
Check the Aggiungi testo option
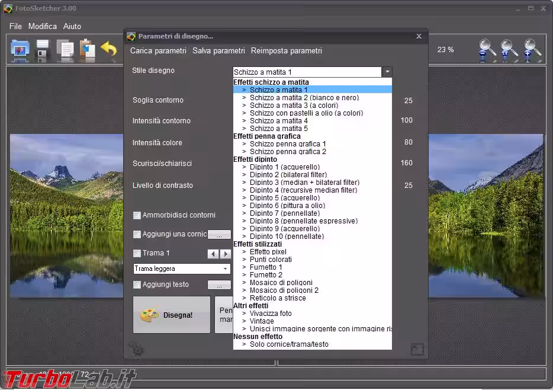coord(137,285)
